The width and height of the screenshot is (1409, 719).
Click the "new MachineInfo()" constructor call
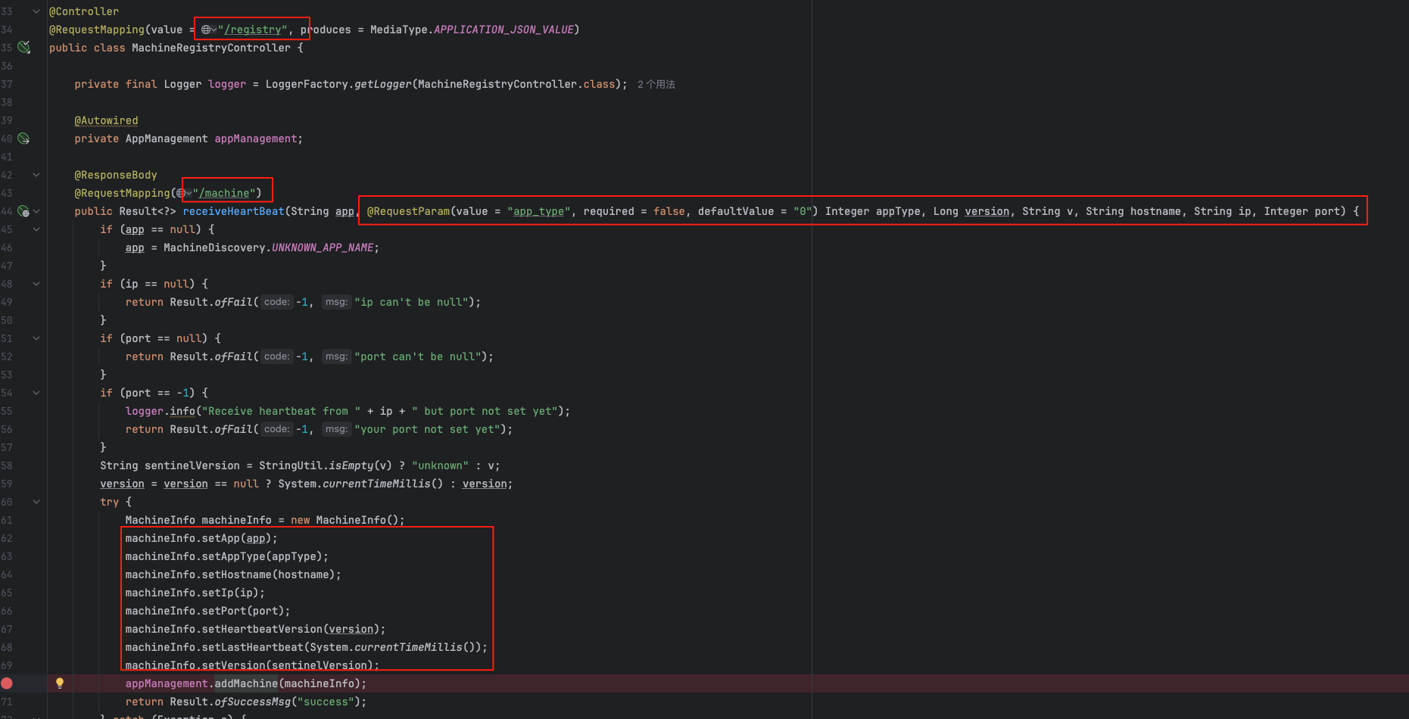tap(344, 520)
